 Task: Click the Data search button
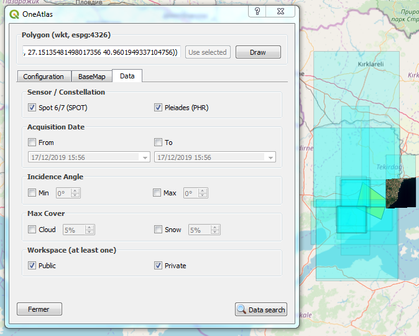(261, 309)
